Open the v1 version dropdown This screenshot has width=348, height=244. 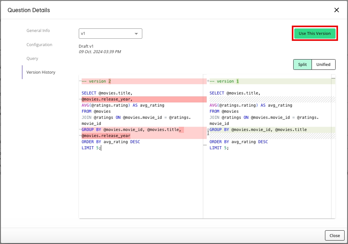(110, 34)
